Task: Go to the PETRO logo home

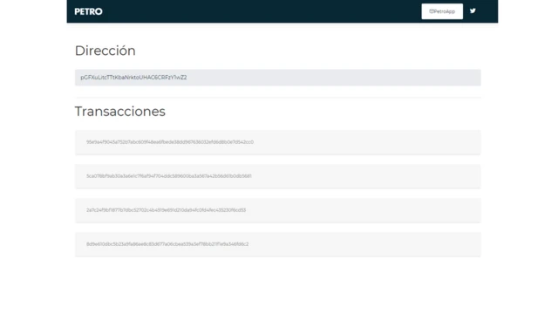Action: click(x=89, y=11)
